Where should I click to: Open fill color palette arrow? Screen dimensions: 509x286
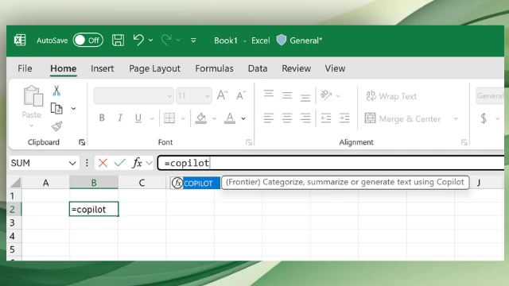tap(214, 118)
